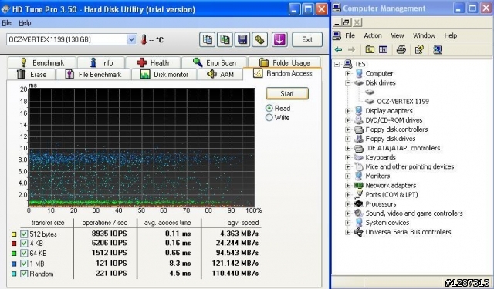The image size is (494, 289).
Task: Open the Action menu in Computer Management
Action: coord(373,35)
